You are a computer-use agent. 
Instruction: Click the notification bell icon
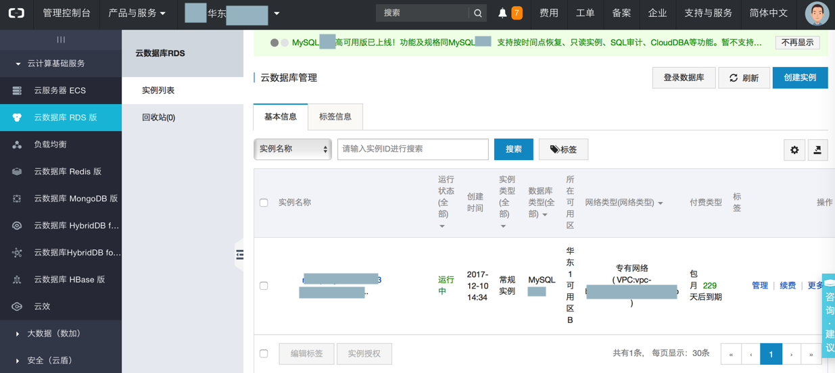pos(502,13)
